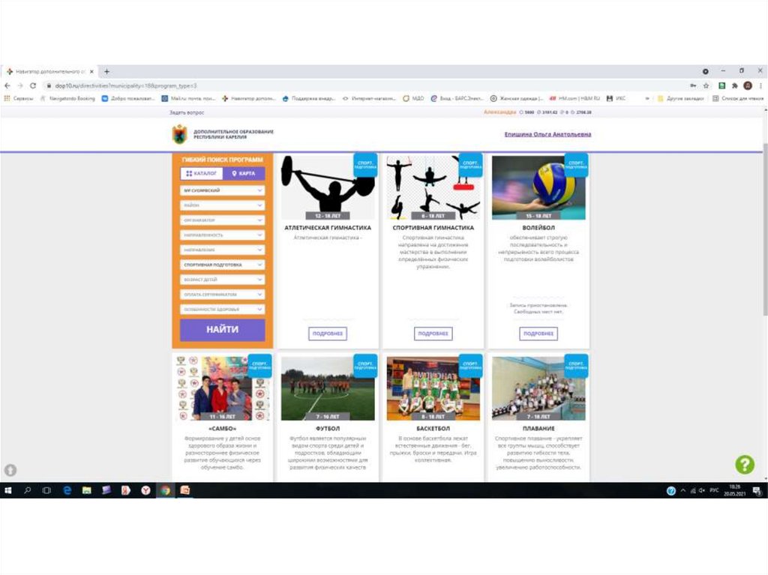
Task: Open the Поддержка внедр bookmark
Action: [x=309, y=98]
